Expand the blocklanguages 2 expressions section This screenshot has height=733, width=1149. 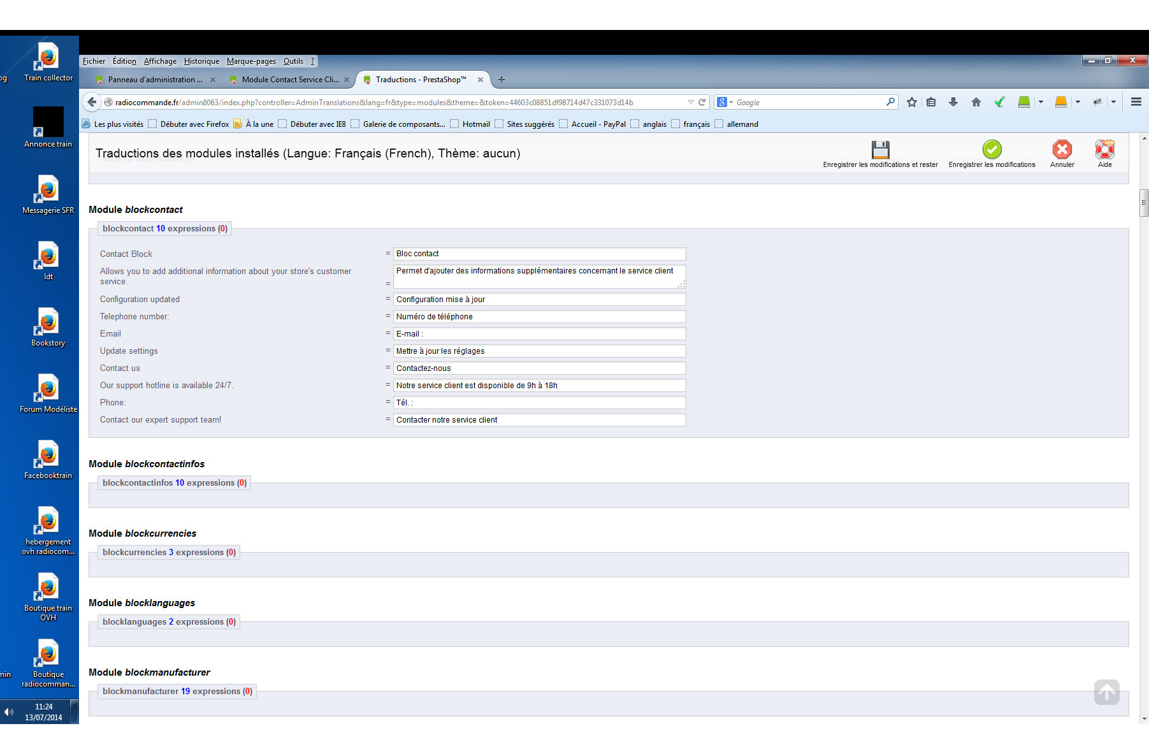tap(169, 622)
